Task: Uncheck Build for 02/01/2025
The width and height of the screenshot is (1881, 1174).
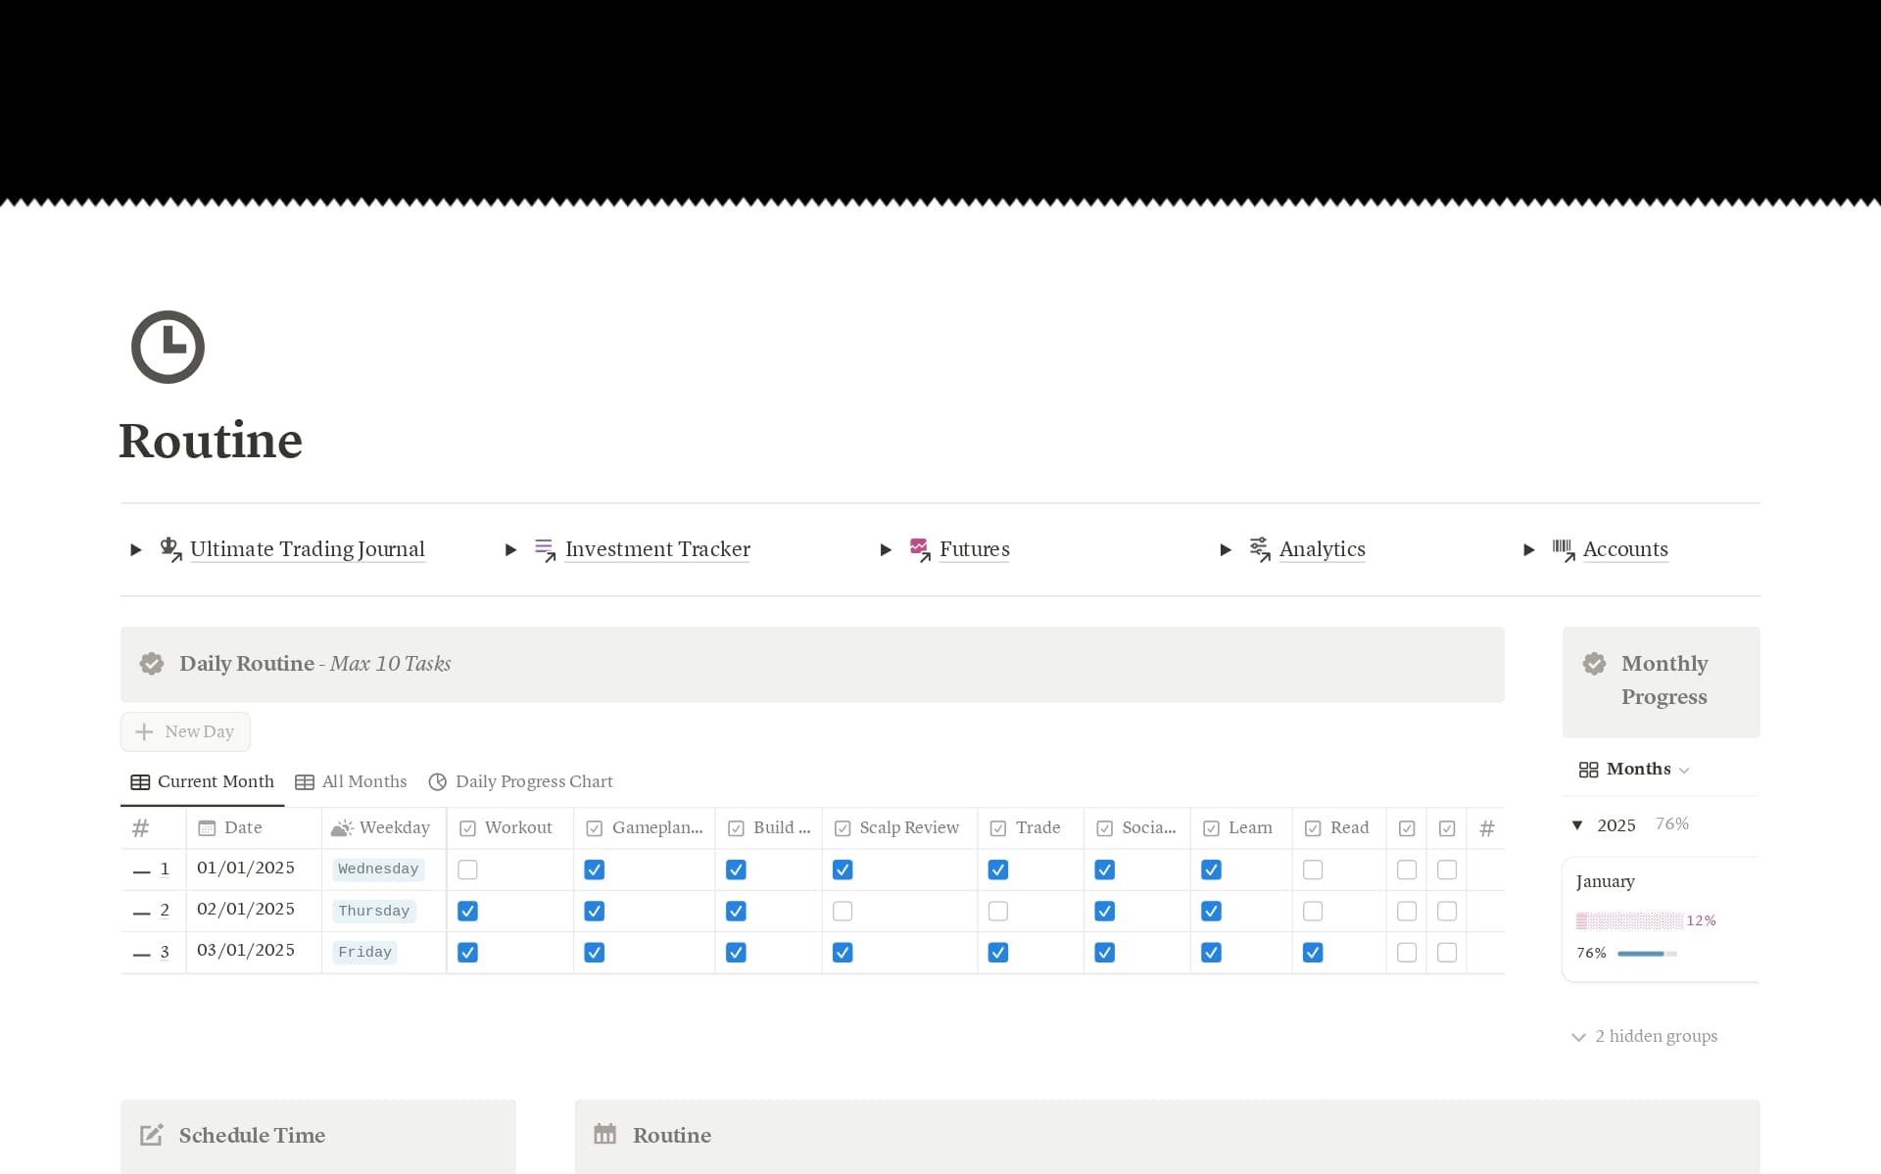Action: (736, 911)
